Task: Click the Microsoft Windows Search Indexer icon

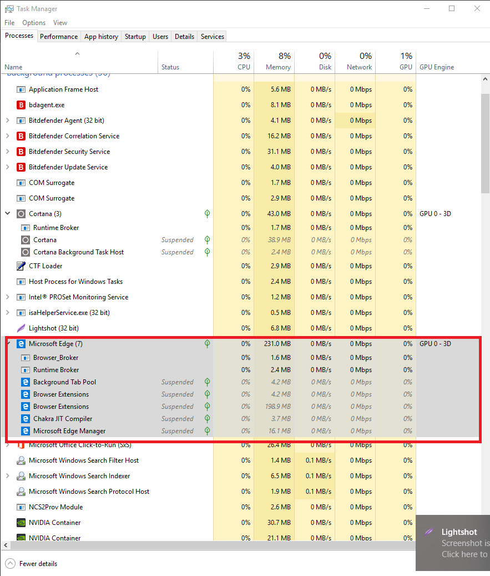Action: click(x=21, y=476)
